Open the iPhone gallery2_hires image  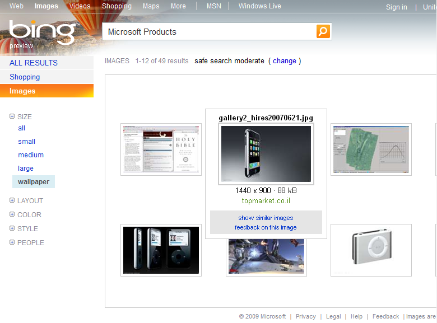266,154
